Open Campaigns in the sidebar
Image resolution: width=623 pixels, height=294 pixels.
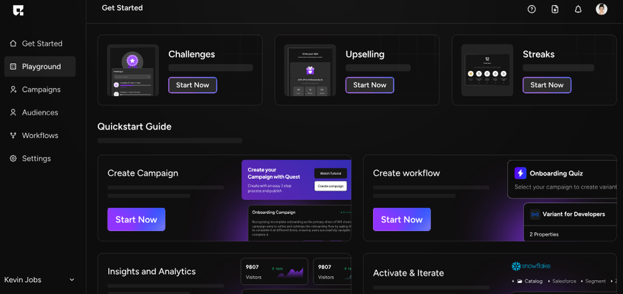tap(40, 90)
